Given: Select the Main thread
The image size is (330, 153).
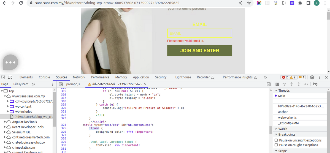Looking at the screenshot, I should (282, 96).
